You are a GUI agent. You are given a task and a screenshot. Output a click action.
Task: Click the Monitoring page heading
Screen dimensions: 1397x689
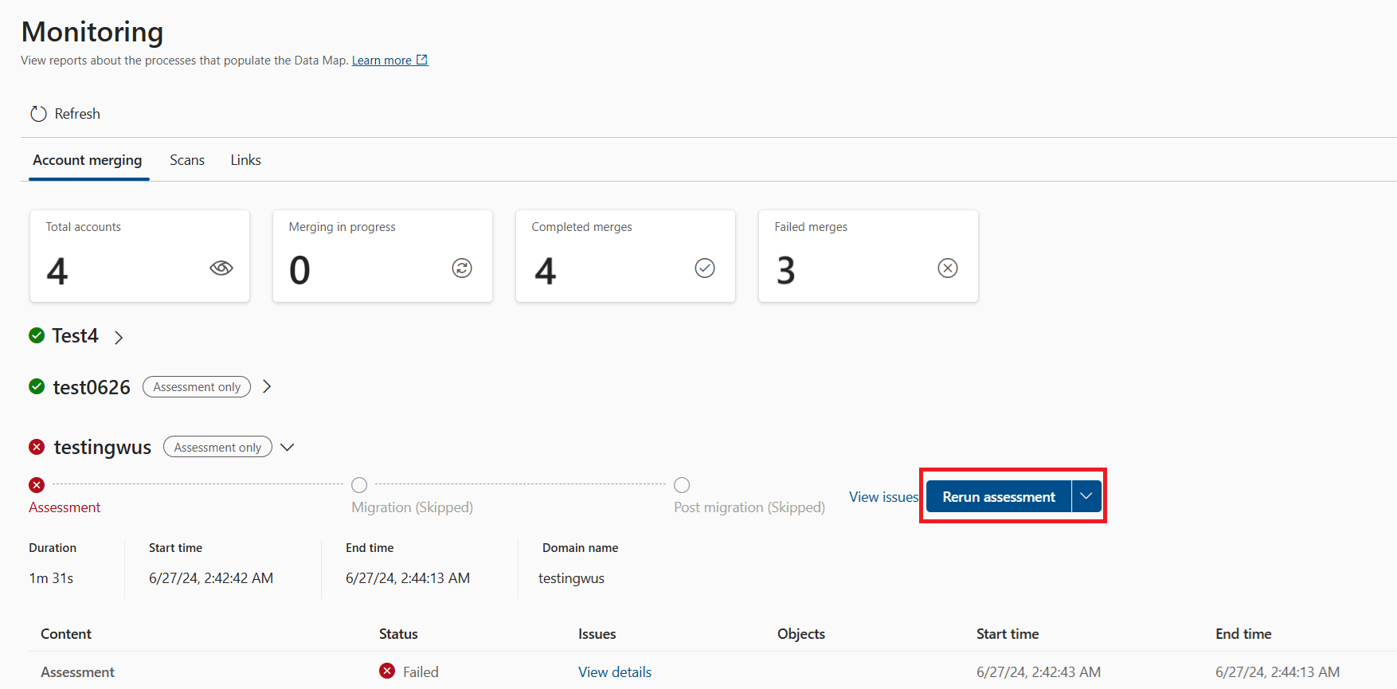pos(92,32)
